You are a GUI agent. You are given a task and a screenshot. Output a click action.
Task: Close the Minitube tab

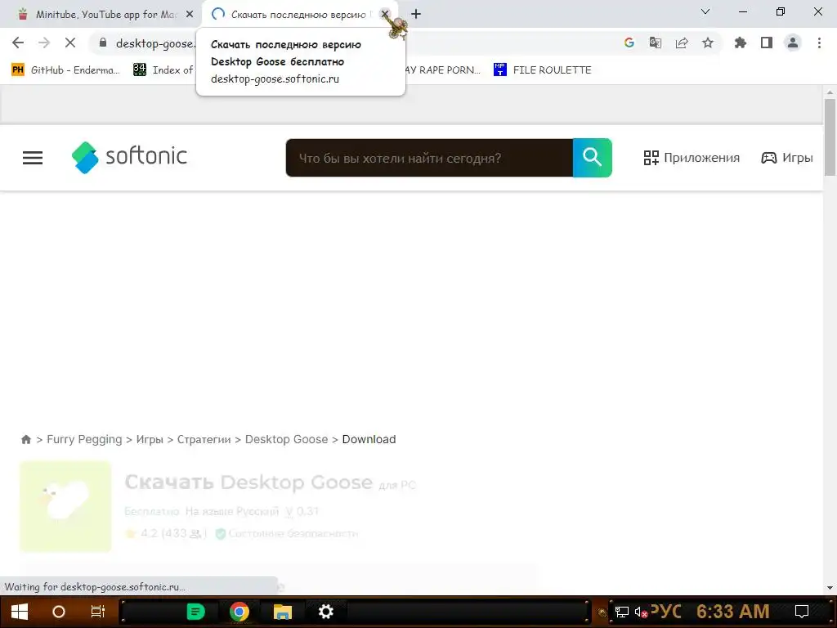[189, 14]
